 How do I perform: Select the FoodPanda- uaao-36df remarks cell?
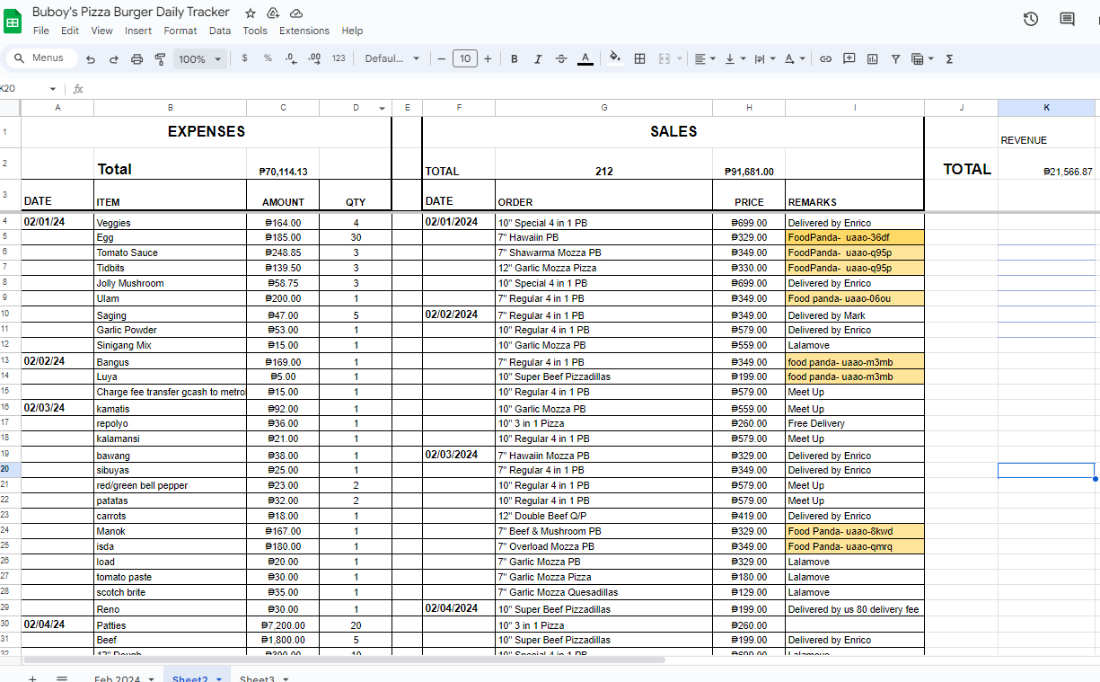pyautogui.click(x=855, y=237)
